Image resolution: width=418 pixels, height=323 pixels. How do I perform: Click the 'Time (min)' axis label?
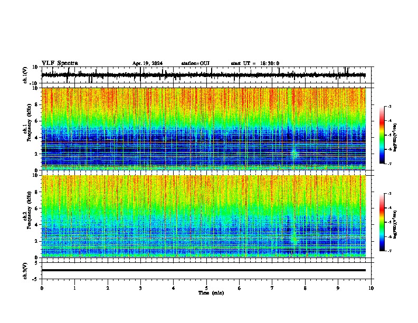pos(211,293)
